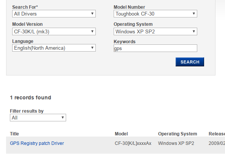Expand the Model Version dropdown
225x154 pixels.
[x=54, y=31]
